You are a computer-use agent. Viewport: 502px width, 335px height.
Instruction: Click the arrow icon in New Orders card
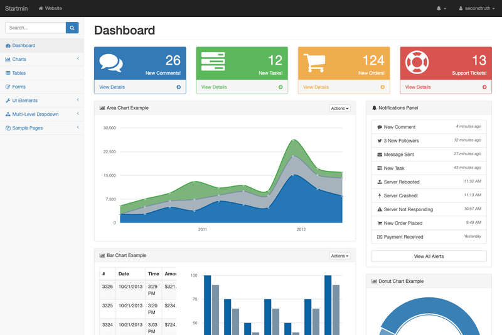point(383,87)
